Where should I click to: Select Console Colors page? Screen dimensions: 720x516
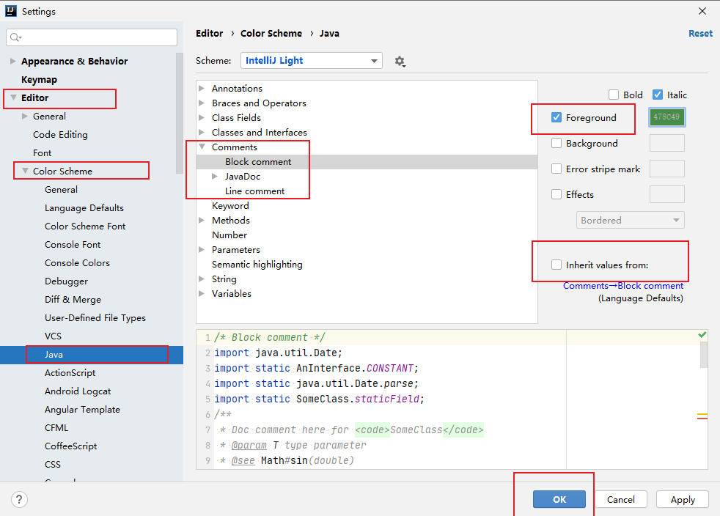(77, 263)
